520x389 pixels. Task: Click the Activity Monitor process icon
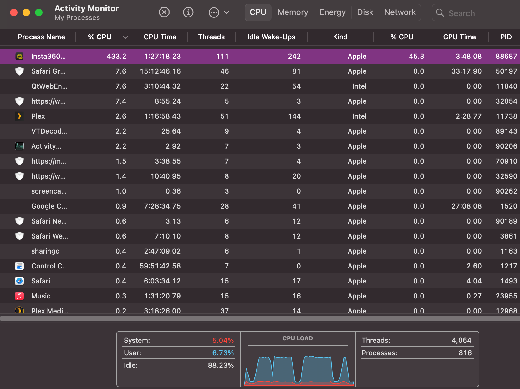(19, 146)
